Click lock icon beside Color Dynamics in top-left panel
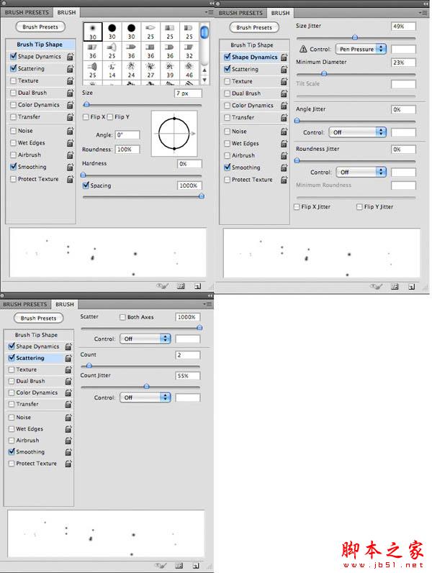The height and width of the screenshot is (573, 432). [x=71, y=105]
